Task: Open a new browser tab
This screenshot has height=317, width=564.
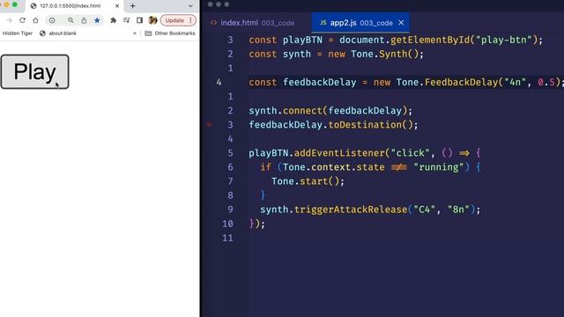Action: 133,6
